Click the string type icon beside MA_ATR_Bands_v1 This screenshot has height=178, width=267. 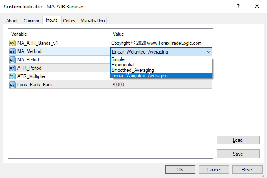(12, 43)
